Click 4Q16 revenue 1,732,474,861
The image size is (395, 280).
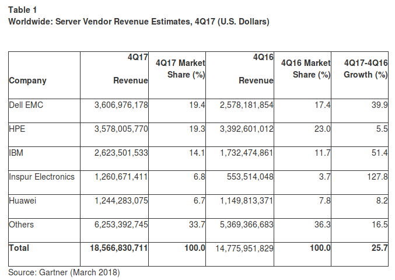(x=247, y=153)
